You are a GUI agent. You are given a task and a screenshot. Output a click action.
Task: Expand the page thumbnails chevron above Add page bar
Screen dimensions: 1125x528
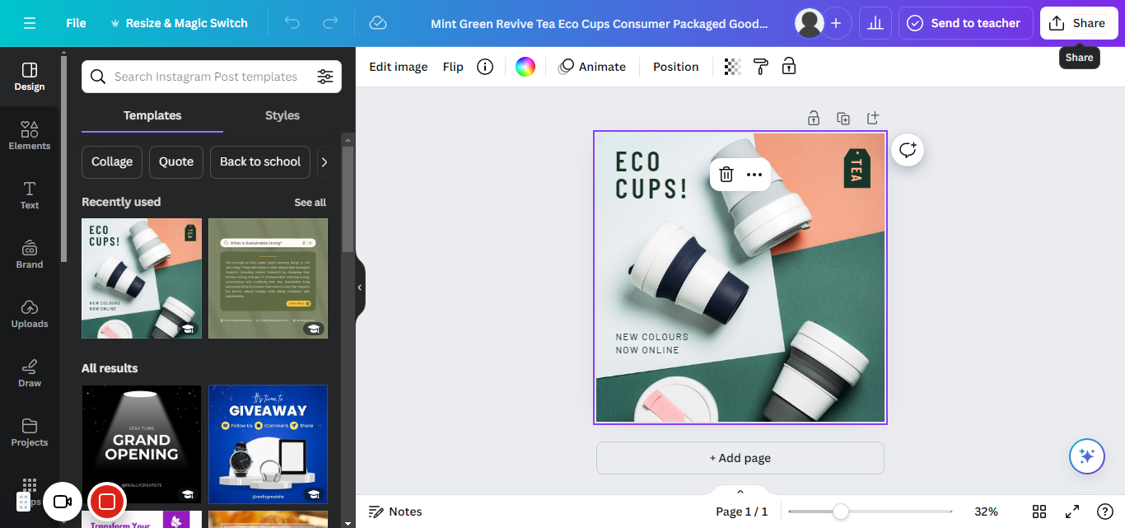click(740, 491)
